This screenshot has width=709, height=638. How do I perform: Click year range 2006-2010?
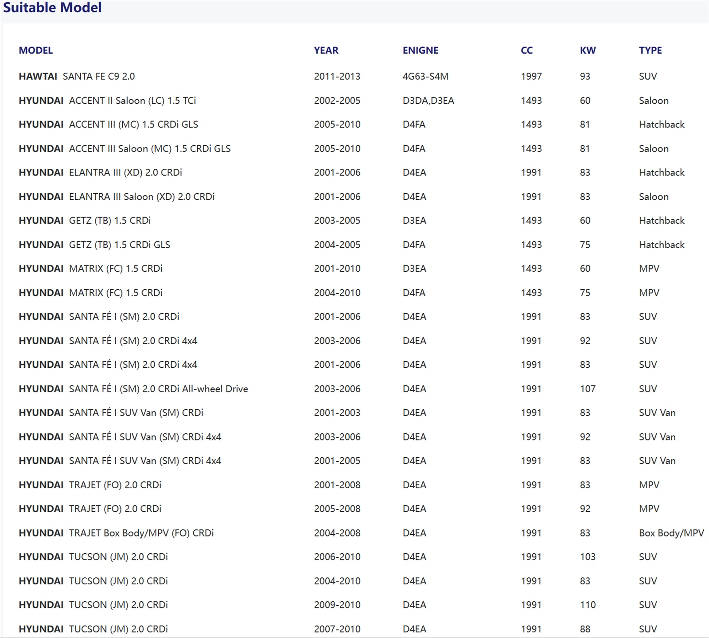pyautogui.click(x=337, y=557)
